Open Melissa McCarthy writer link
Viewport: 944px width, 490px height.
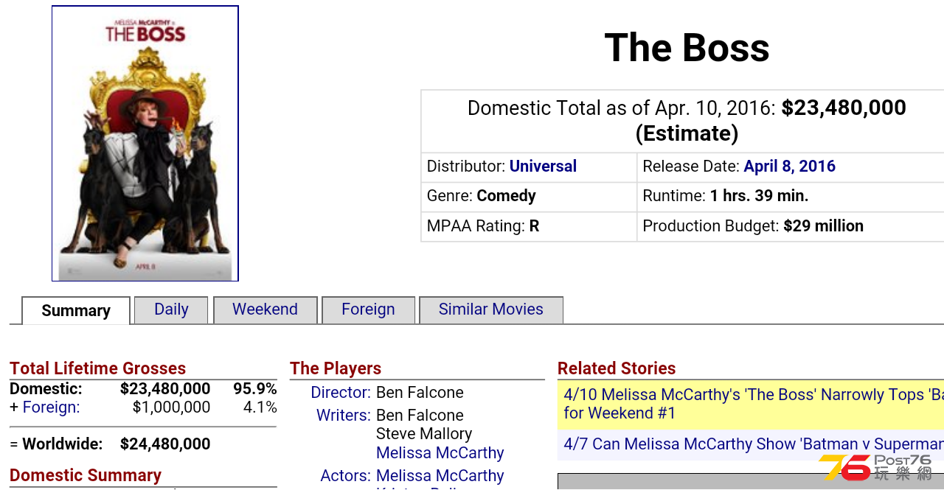[440, 453]
